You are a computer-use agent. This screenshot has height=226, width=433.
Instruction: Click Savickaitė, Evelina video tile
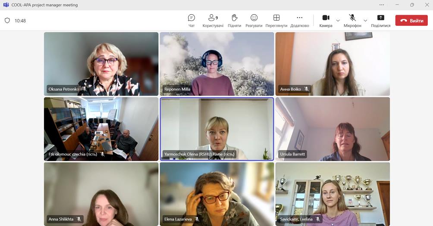[x=333, y=194]
